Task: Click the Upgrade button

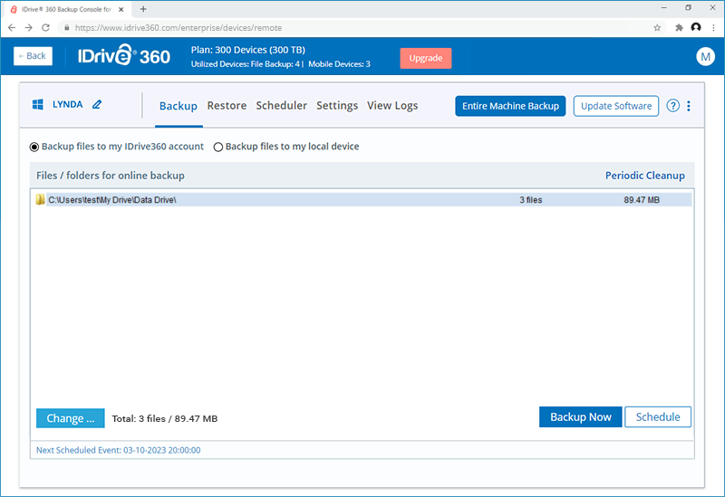Action: pos(426,58)
